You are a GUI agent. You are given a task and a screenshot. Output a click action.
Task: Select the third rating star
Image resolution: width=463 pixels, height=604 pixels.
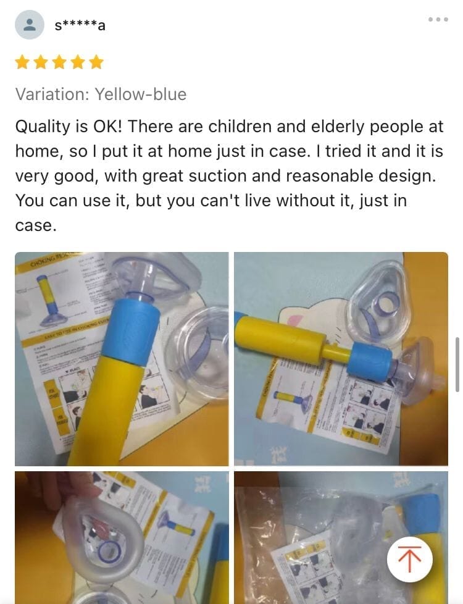coord(59,62)
